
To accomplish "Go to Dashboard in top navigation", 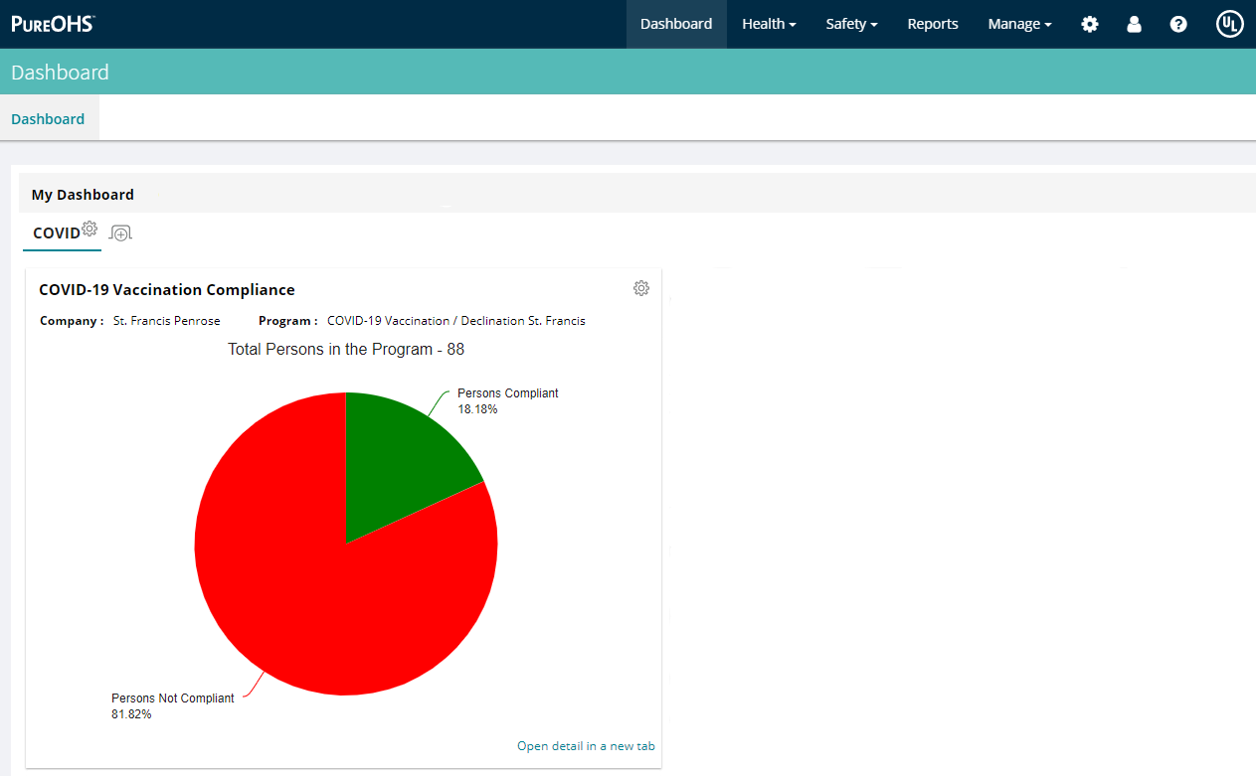I will tap(676, 24).
